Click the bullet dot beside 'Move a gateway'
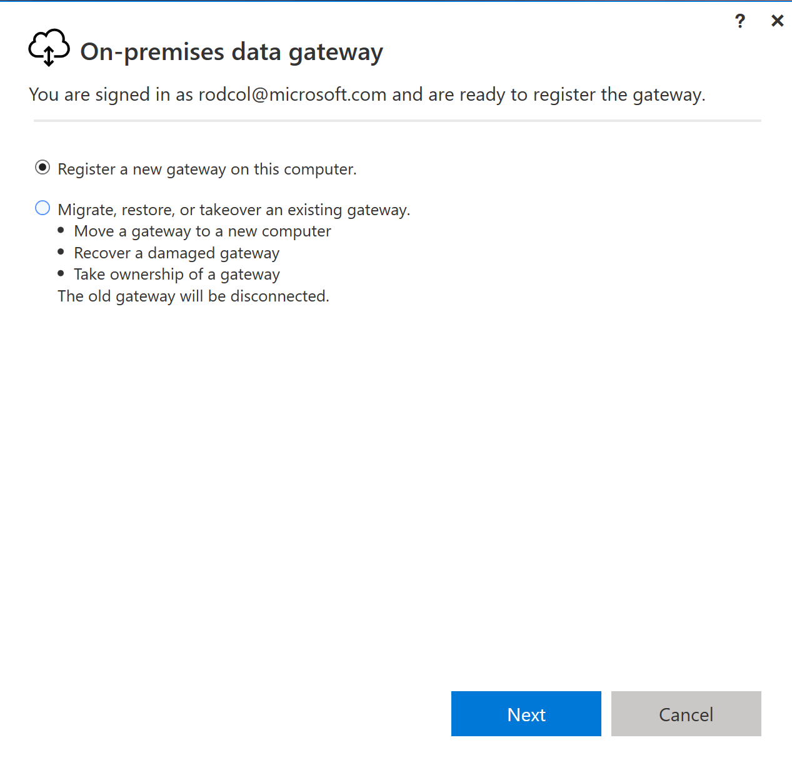Viewport: 792px width, 770px height. [61, 230]
